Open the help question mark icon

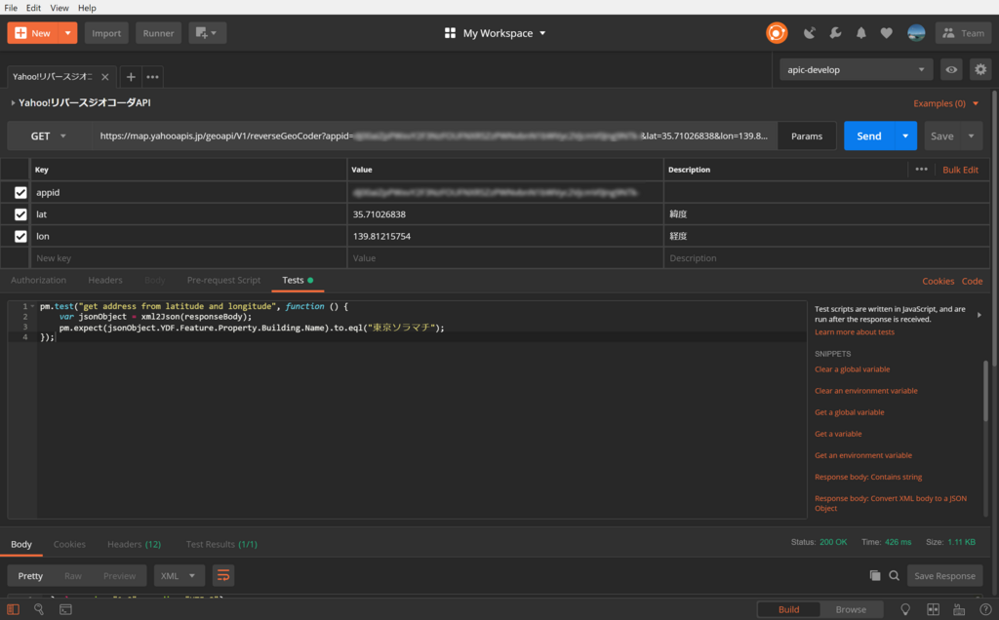pos(985,609)
